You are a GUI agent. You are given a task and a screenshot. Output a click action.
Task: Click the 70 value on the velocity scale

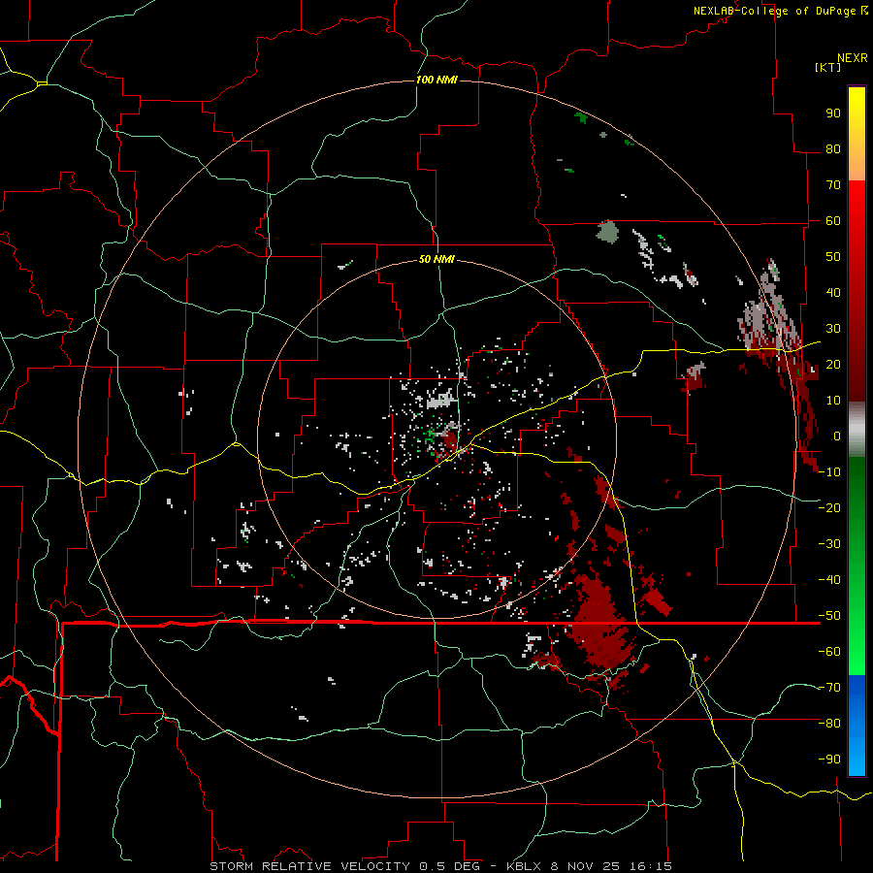tap(833, 185)
